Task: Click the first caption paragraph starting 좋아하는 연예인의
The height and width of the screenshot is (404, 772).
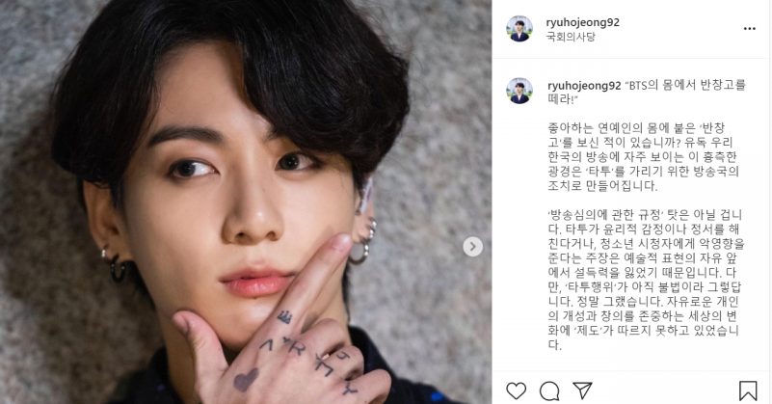Action: click(x=644, y=157)
